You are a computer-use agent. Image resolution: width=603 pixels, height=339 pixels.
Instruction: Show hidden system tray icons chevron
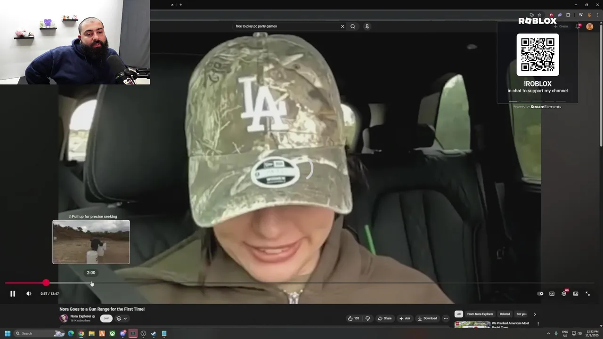click(548, 333)
